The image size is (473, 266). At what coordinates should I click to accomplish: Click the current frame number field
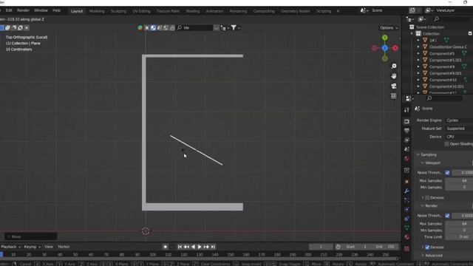click(x=321, y=247)
